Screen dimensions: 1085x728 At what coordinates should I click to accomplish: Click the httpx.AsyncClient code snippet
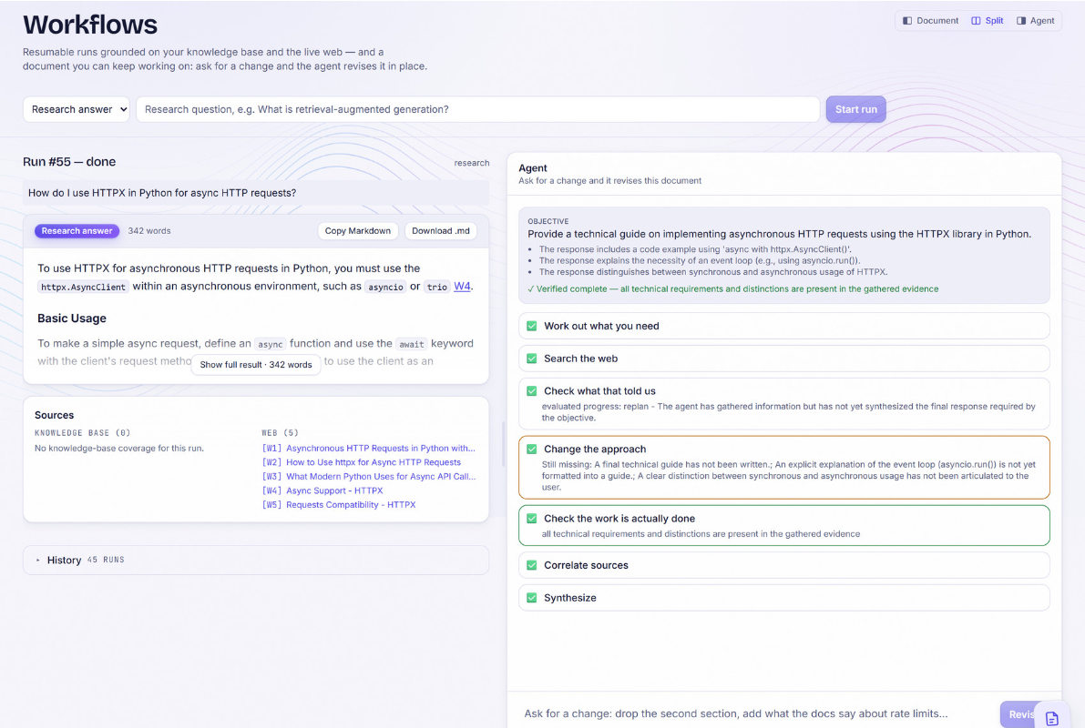tap(83, 287)
